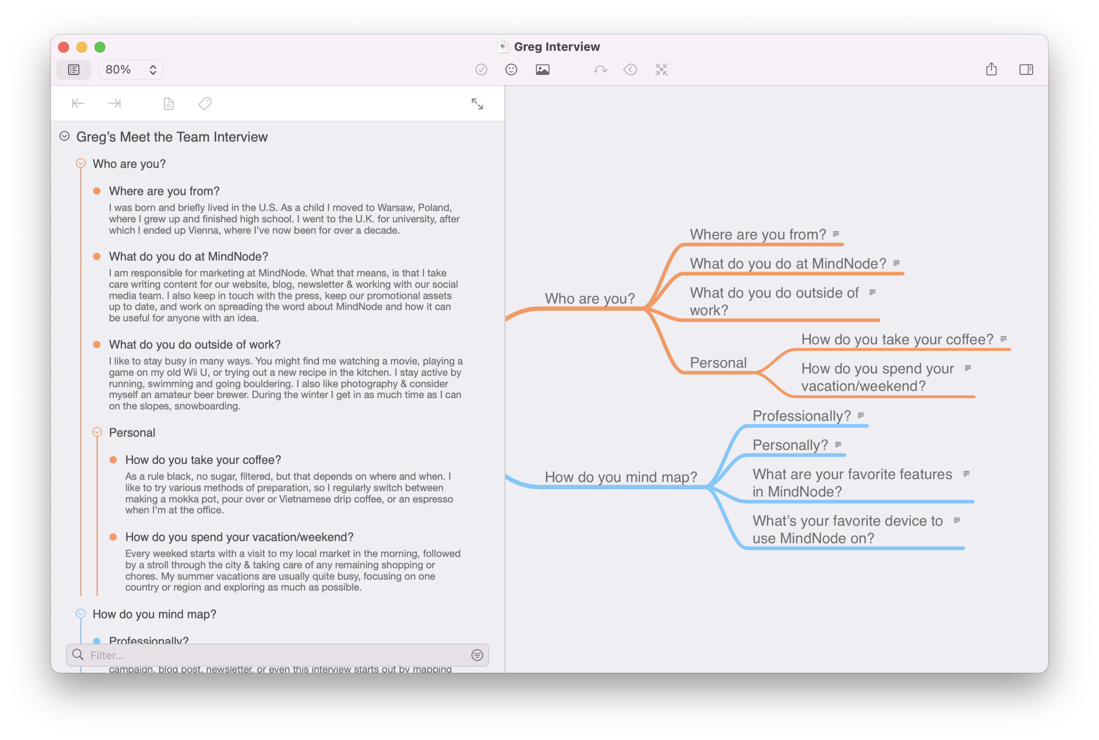Select What do you do outside of work? outline heading

[194, 345]
